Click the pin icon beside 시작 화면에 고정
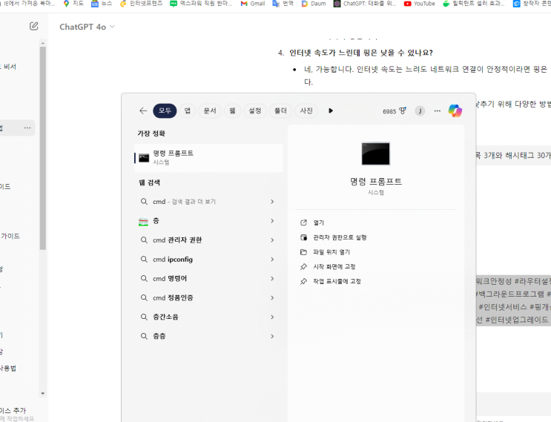Viewport: 551px width, 422px height. (x=303, y=267)
